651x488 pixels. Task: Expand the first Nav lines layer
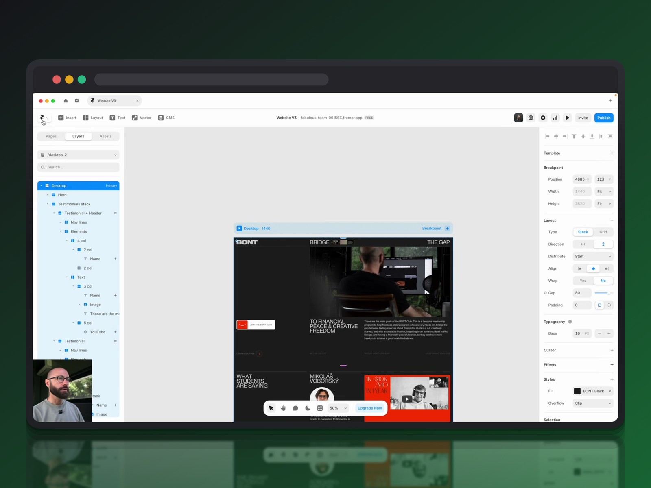pyautogui.click(x=60, y=222)
